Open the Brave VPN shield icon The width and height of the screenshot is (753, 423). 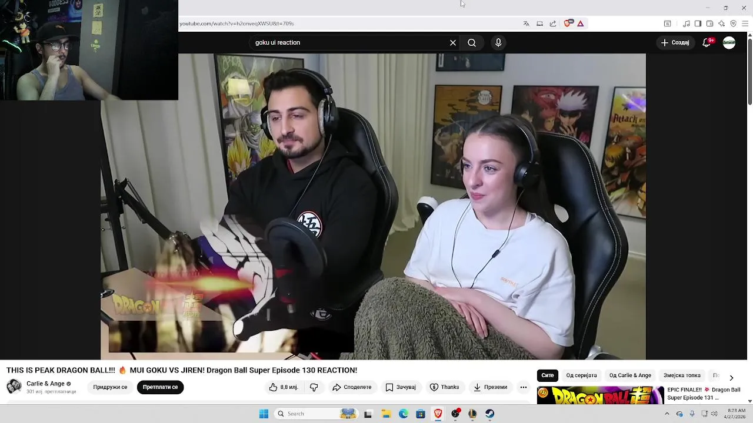click(733, 23)
